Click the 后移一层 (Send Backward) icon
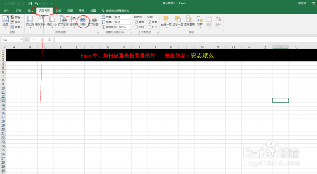 pyautogui.click(x=178, y=19)
